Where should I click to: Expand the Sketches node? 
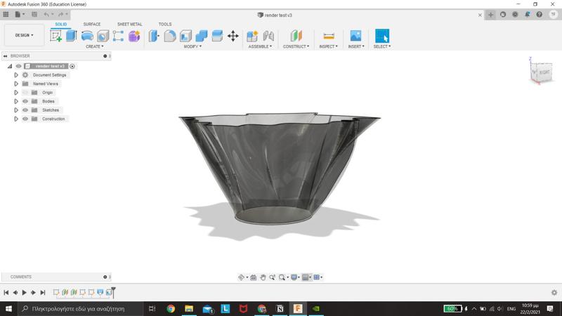[x=16, y=110]
